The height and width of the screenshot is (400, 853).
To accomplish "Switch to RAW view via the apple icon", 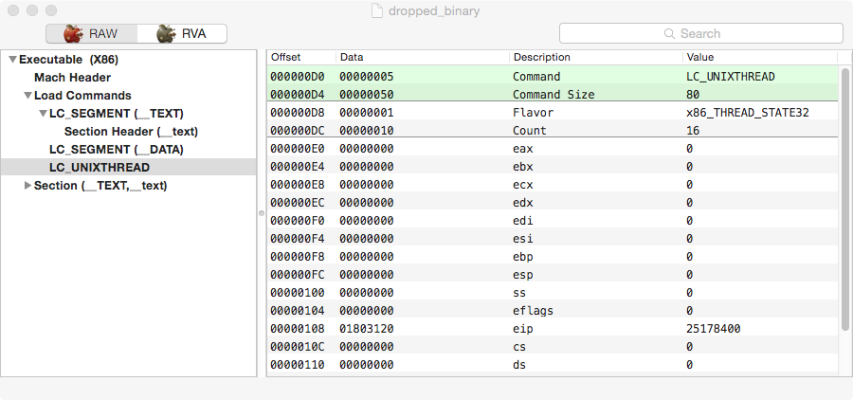I will [75, 33].
